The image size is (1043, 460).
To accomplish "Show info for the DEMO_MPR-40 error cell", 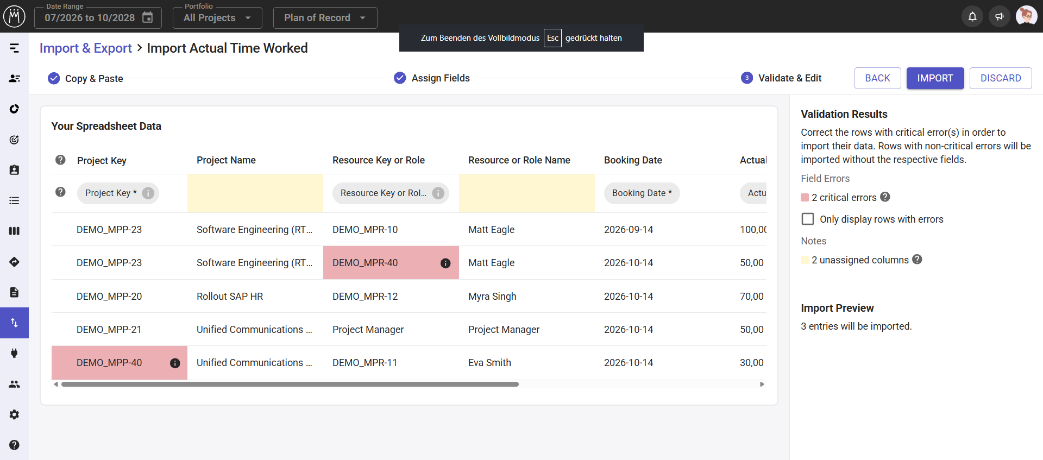I will tap(445, 263).
